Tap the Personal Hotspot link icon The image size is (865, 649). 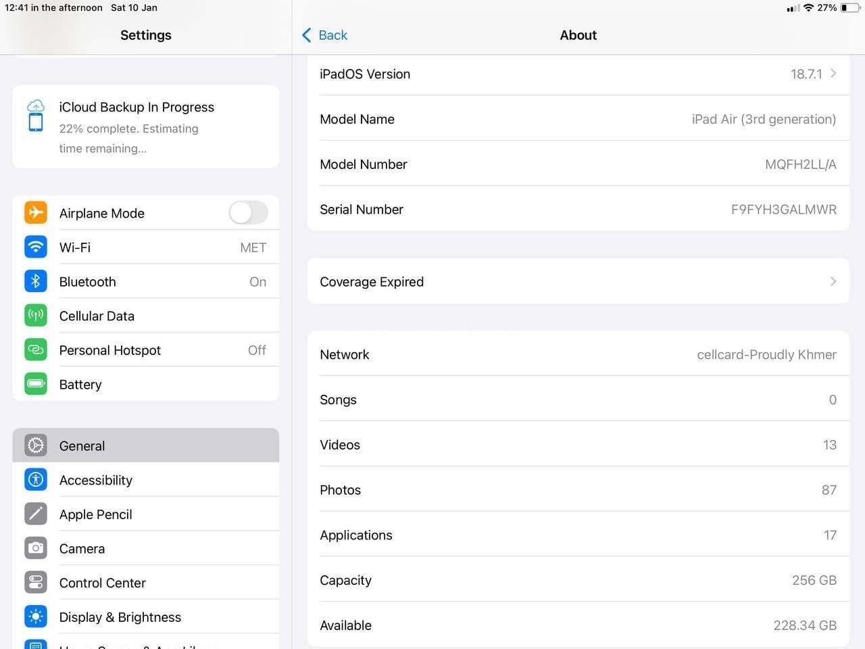click(36, 350)
